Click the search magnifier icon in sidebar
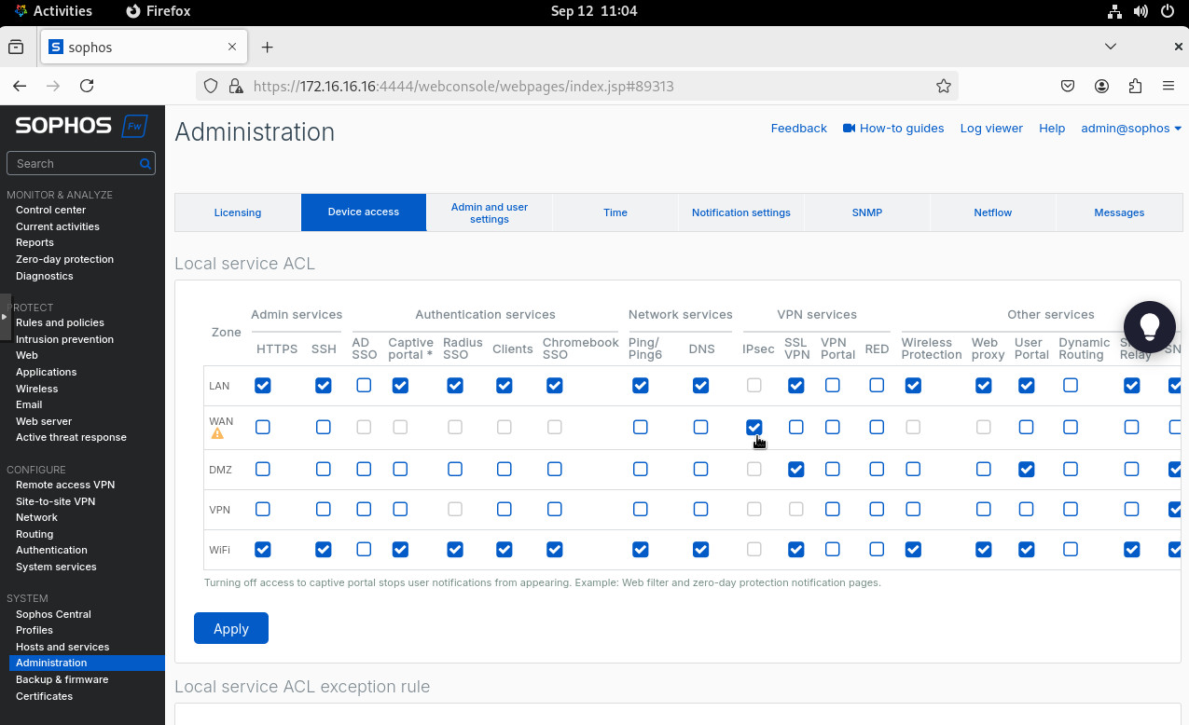Screen dimensions: 1189x725 point(145,164)
